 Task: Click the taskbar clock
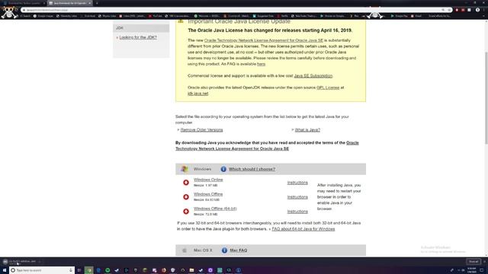click(472, 270)
